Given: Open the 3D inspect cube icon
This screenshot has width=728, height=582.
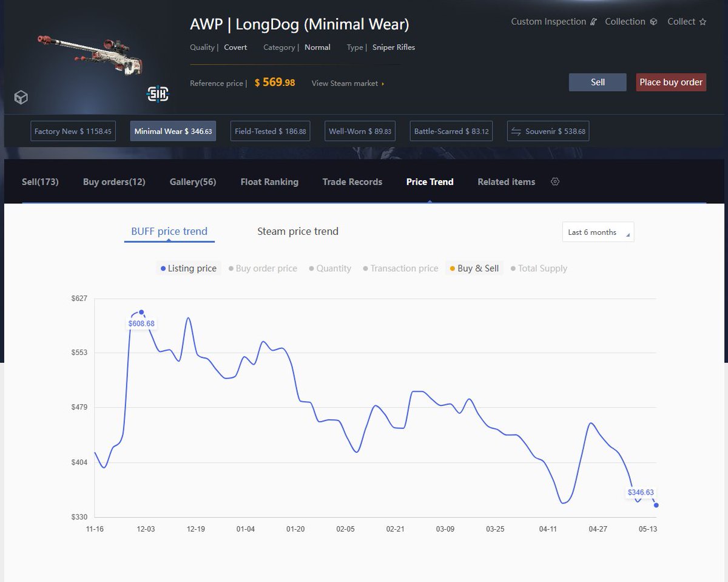Looking at the screenshot, I should pos(21,97).
